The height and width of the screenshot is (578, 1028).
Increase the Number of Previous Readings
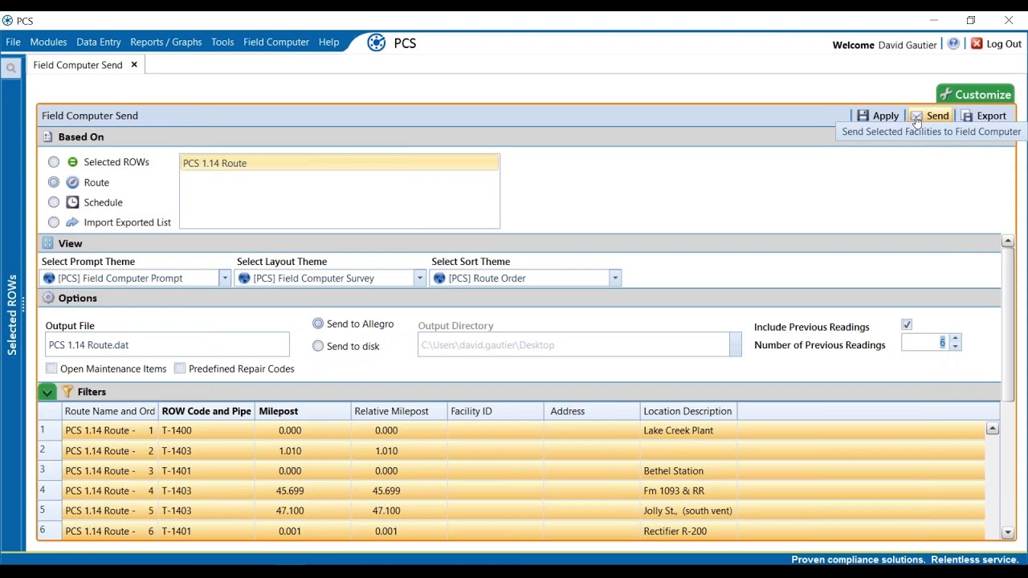coord(955,340)
